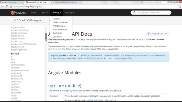The image size is (182, 102).
Task: Click the browser forward arrow
Action: point(3,7)
